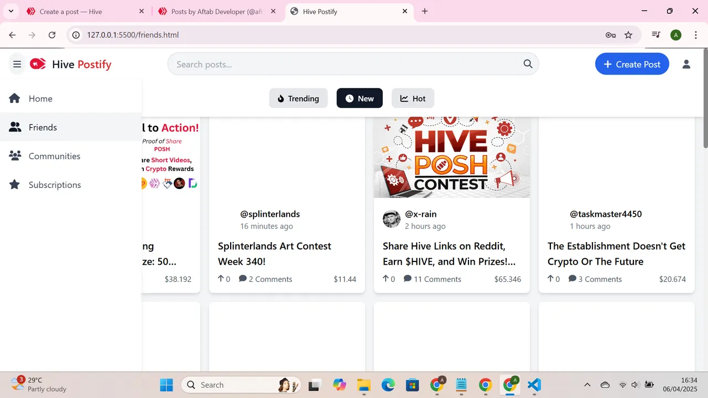This screenshot has width=708, height=398.
Task: Open the @taskmaster4450 author link
Action: click(606, 214)
